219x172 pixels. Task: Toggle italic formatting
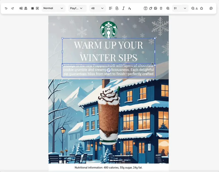[123, 8]
